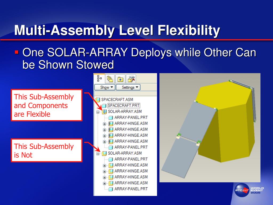The width and height of the screenshot is (273, 205).
Task: Expand first non-flexible ARRAY-HINGE.ASM
Action: click(104, 165)
